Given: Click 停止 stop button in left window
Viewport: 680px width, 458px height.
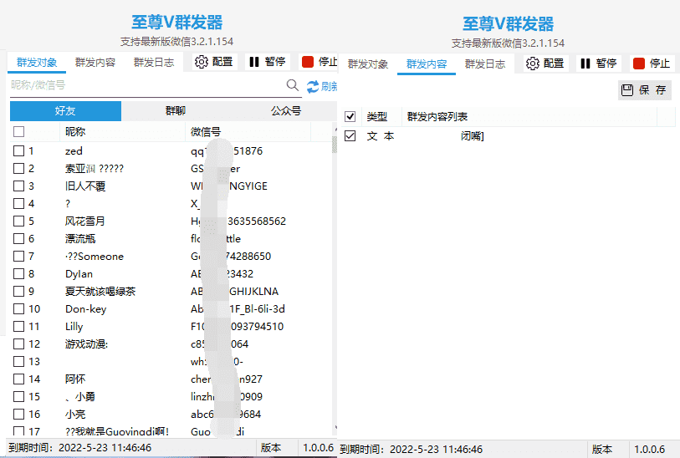Looking at the screenshot, I should coord(319,62).
